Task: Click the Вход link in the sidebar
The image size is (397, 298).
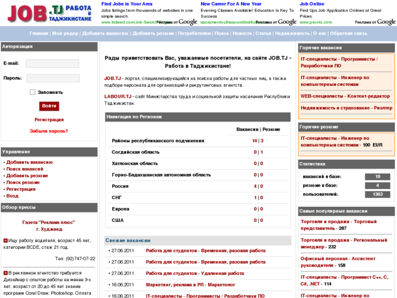Action: coord(13,196)
